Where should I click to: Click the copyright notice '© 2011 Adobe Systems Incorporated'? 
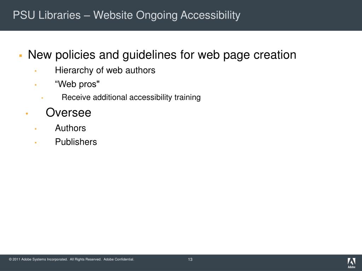point(38,259)
